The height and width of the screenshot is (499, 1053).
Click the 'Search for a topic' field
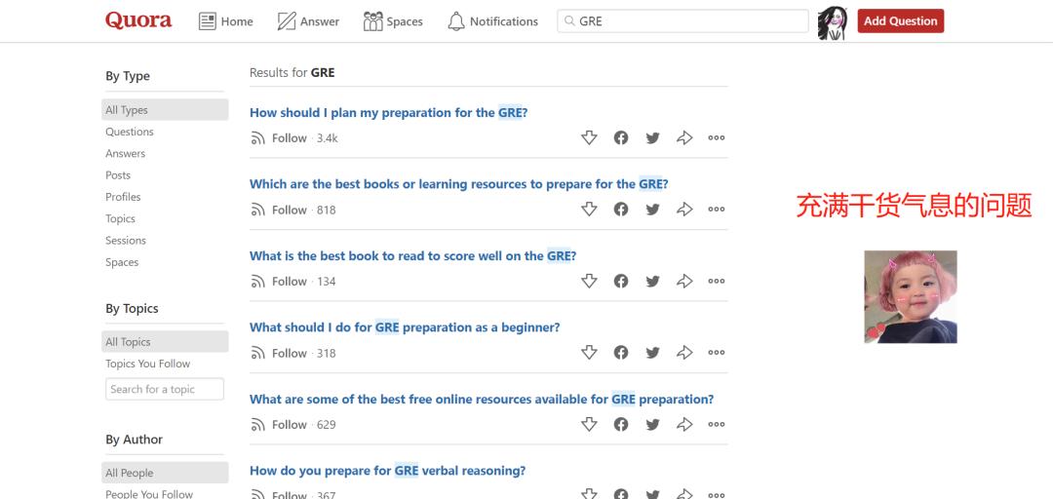(165, 389)
